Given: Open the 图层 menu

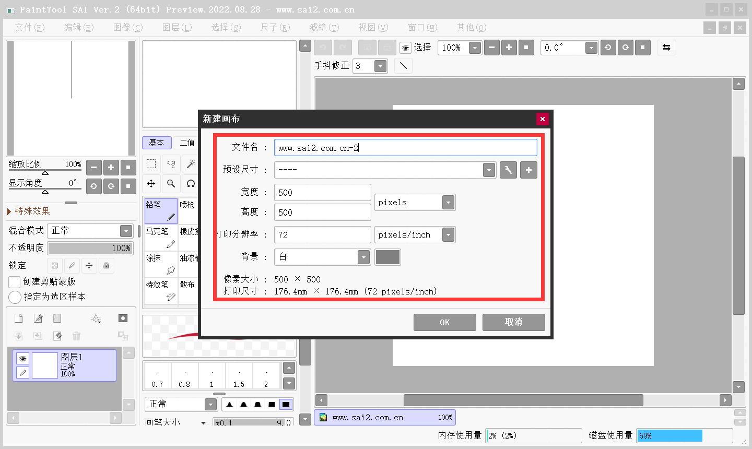Looking at the screenshot, I should tap(177, 27).
